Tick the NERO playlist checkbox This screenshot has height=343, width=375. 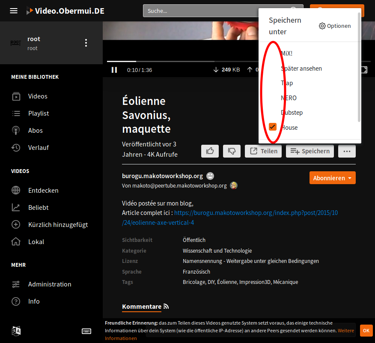273,97
